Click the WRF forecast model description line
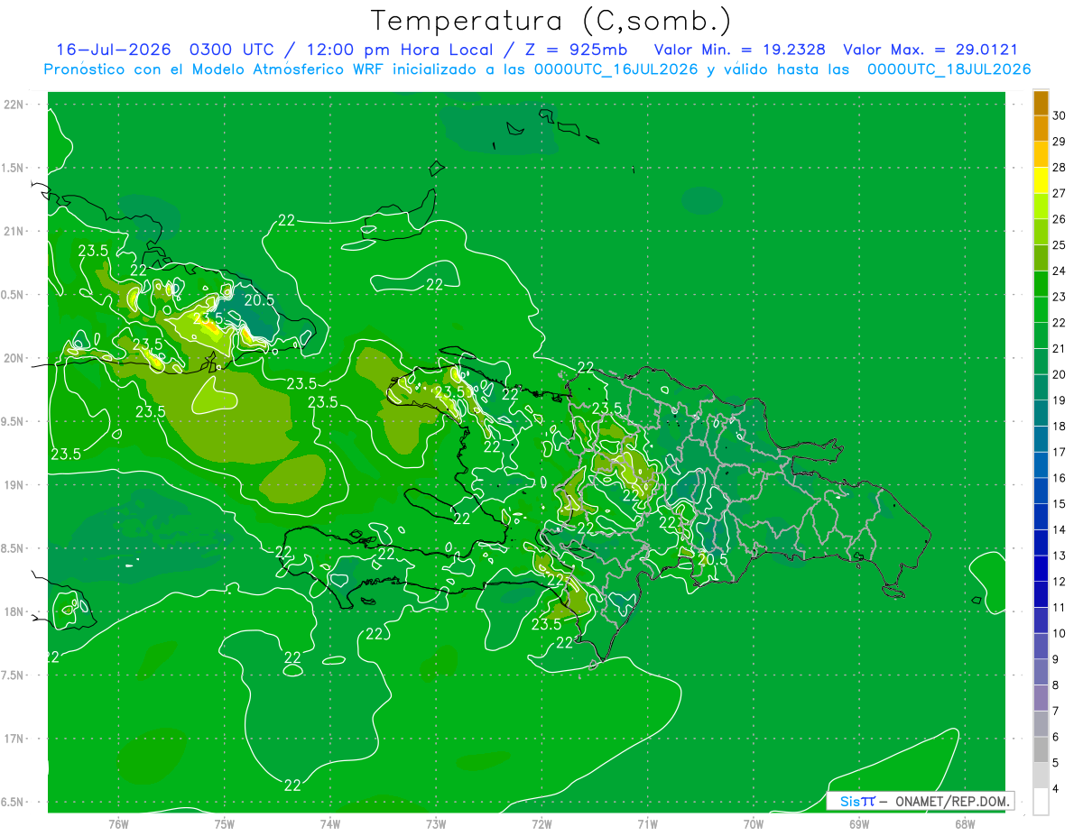Viewport: 1083px width, 836px height. (537, 69)
